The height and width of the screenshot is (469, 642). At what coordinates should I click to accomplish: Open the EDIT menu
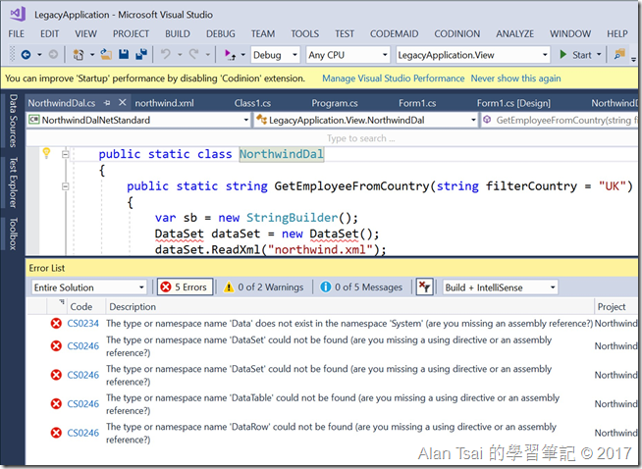click(x=49, y=33)
